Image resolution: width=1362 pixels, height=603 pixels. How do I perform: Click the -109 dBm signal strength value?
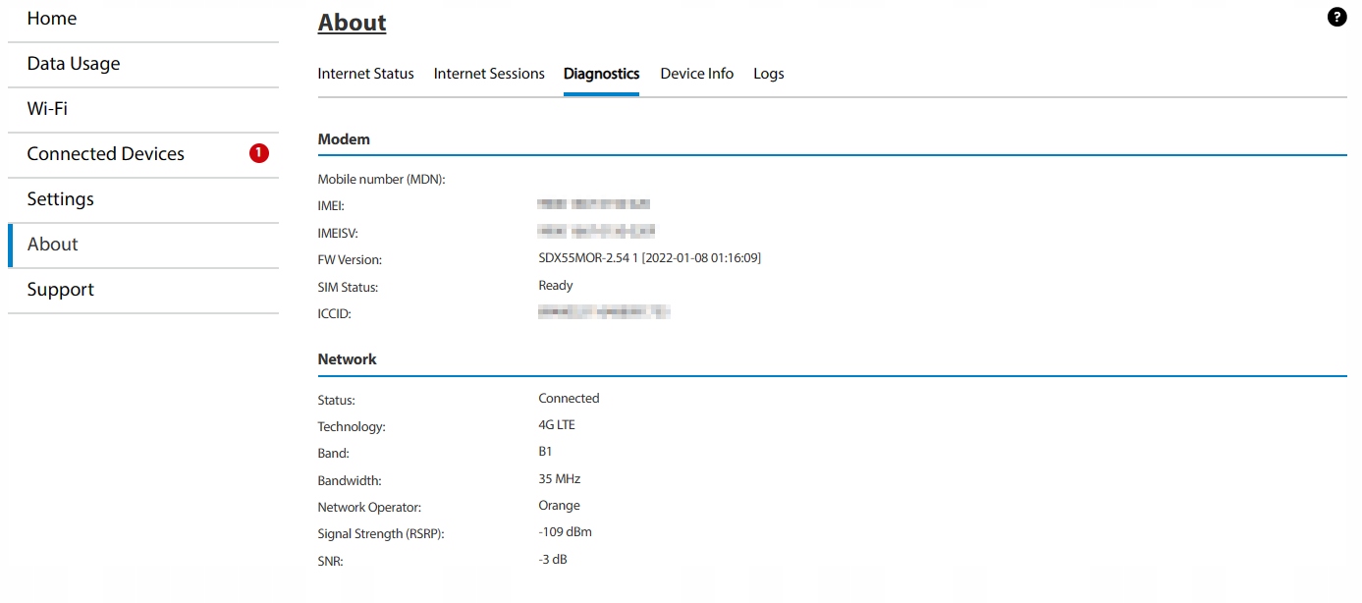click(x=565, y=532)
